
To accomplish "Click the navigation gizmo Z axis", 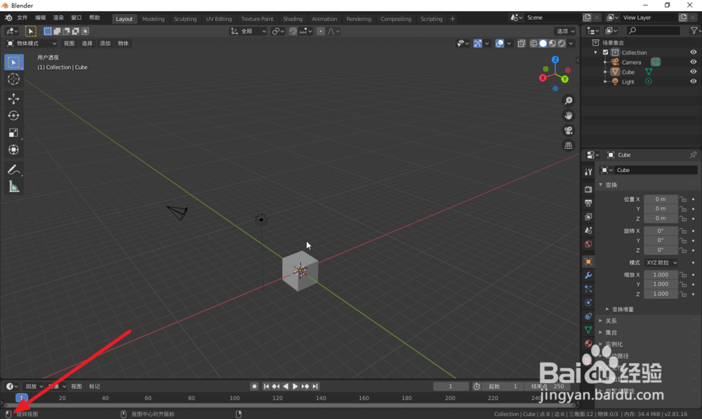I will point(555,60).
